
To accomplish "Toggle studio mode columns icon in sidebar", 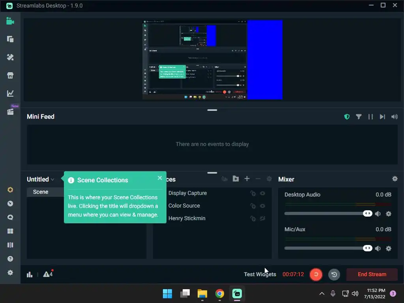I will tap(10, 245).
